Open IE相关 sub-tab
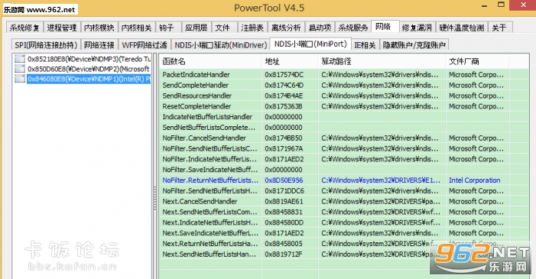Viewport: 536px width, 279px height. [x=365, y=45]
